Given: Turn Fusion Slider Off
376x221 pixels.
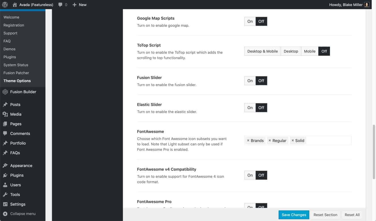Looking at the screenshot, I should [261, 81].
